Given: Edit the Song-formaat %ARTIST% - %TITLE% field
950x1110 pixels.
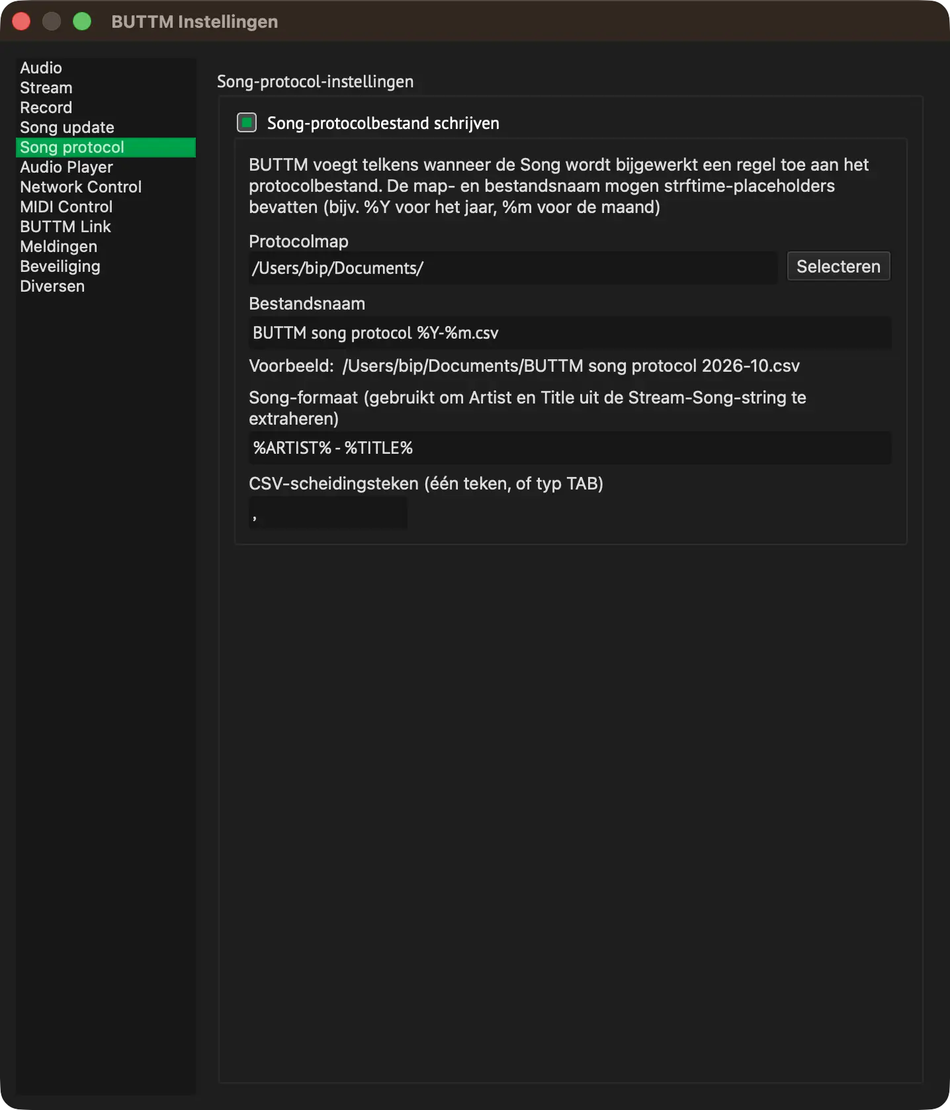Looking at the screenshot, I should [570, 448].
